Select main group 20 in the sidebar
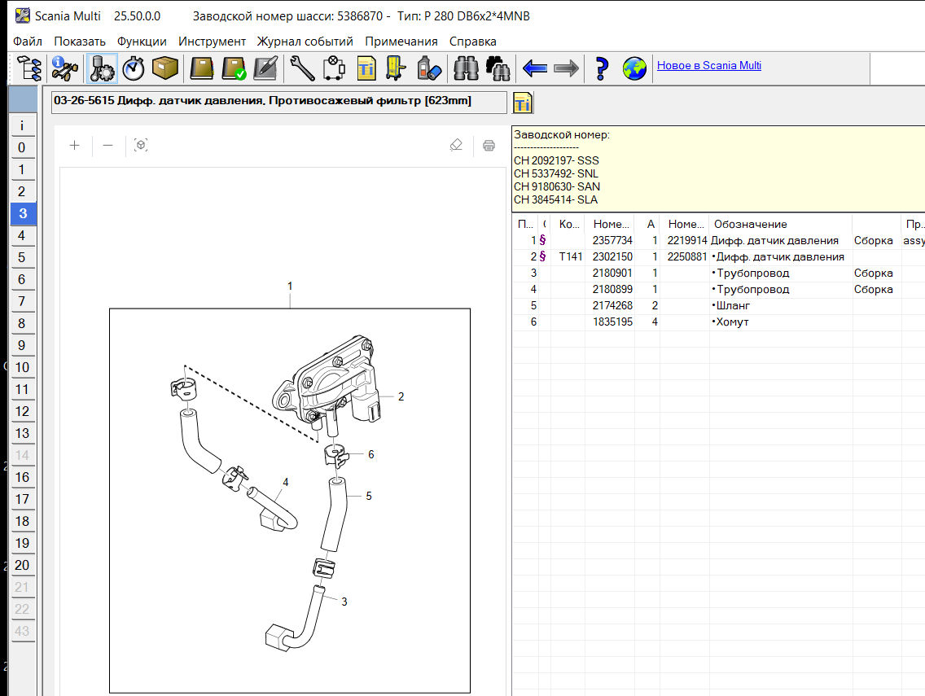 click(23, 564)
